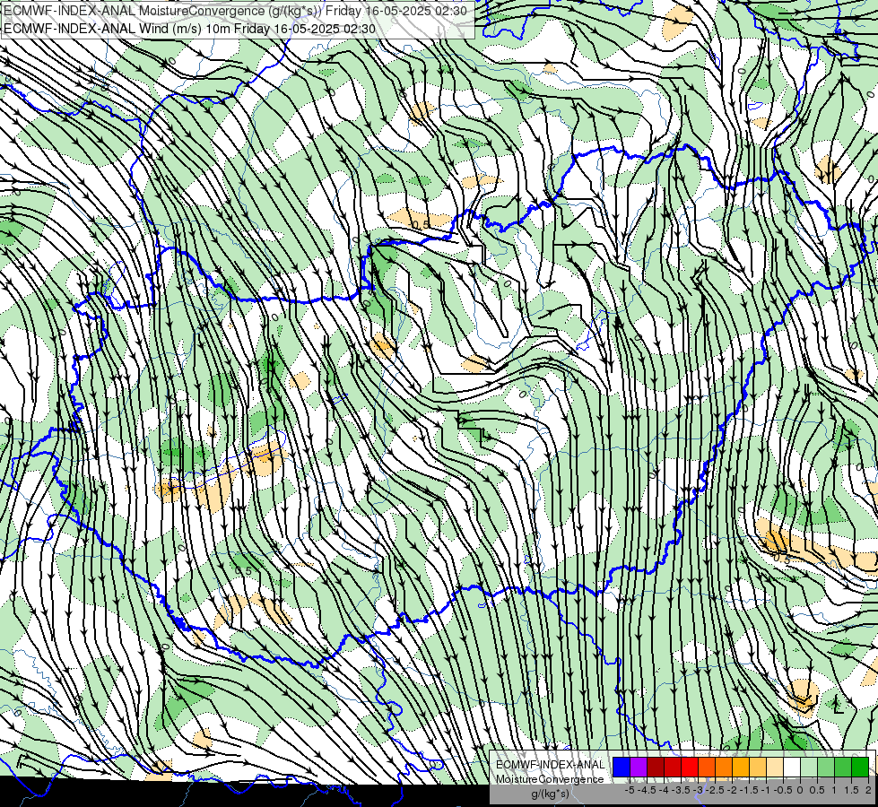Click the 2 tick label ending the legend
This screenshot has width=878, height=807.
coord(869,790)
